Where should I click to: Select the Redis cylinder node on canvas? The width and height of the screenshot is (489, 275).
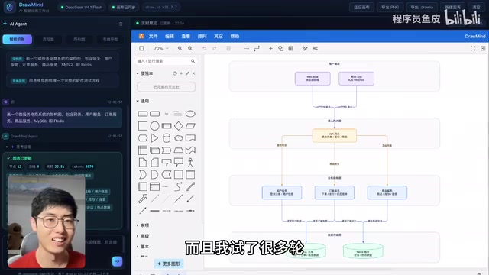(363, 251)
